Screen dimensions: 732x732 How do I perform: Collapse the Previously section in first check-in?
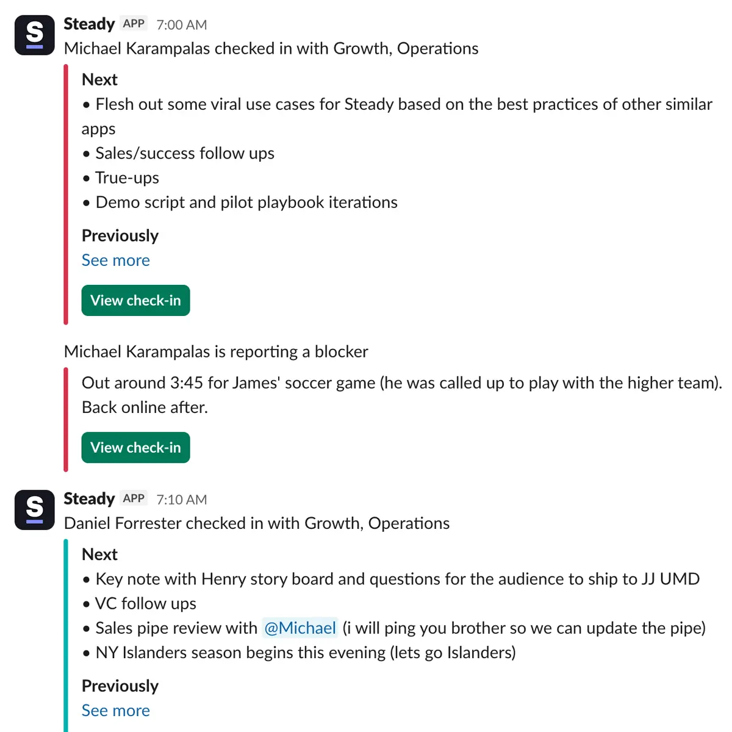pos(120,235)
